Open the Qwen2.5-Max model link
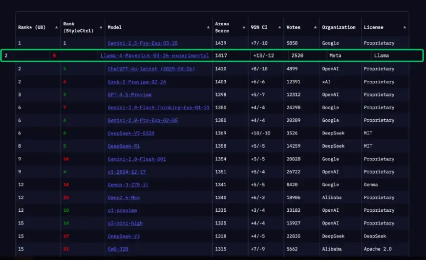Image resolution: width=426 pixels, height=260 pixels. click(125, 198)
